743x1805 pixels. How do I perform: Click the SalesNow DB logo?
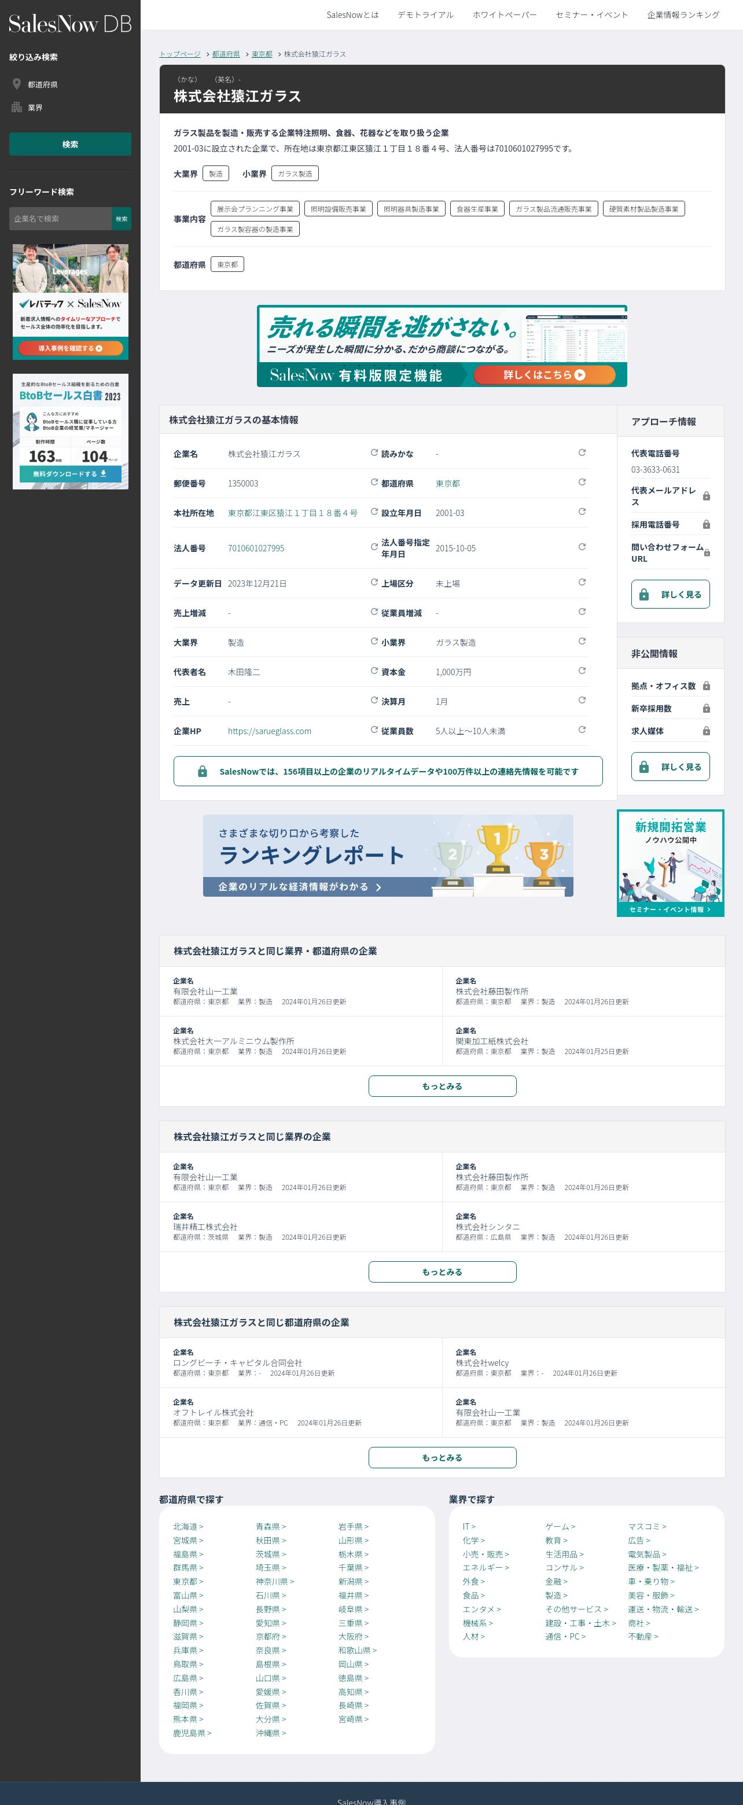[70, 24]
